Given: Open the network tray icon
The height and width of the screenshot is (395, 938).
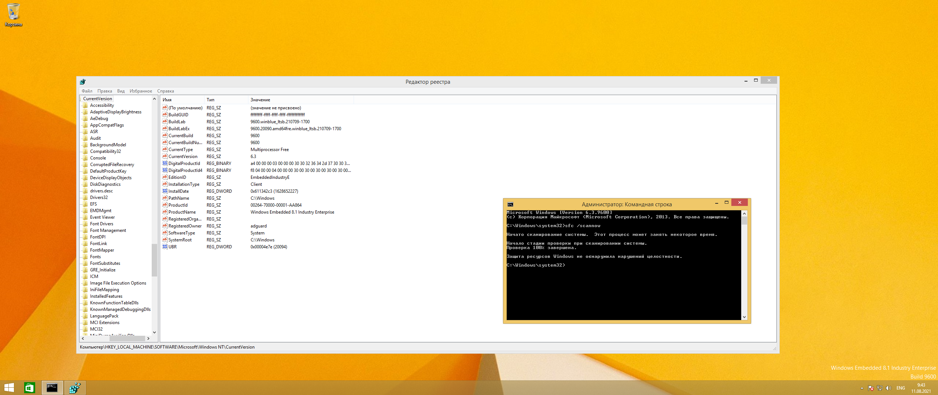Looking at the screenshot, I should coord(879,388).
